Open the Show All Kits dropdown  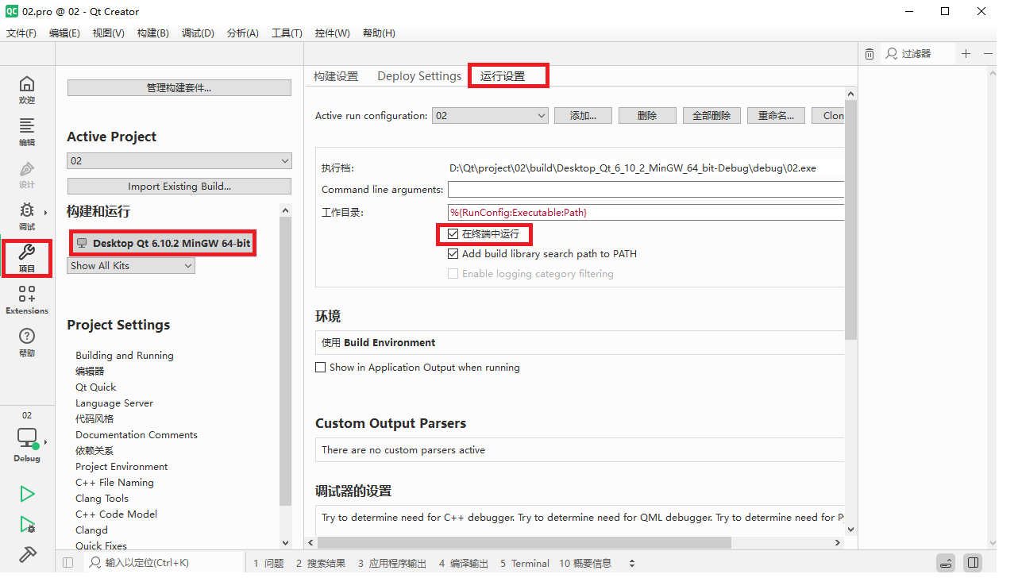131,266
